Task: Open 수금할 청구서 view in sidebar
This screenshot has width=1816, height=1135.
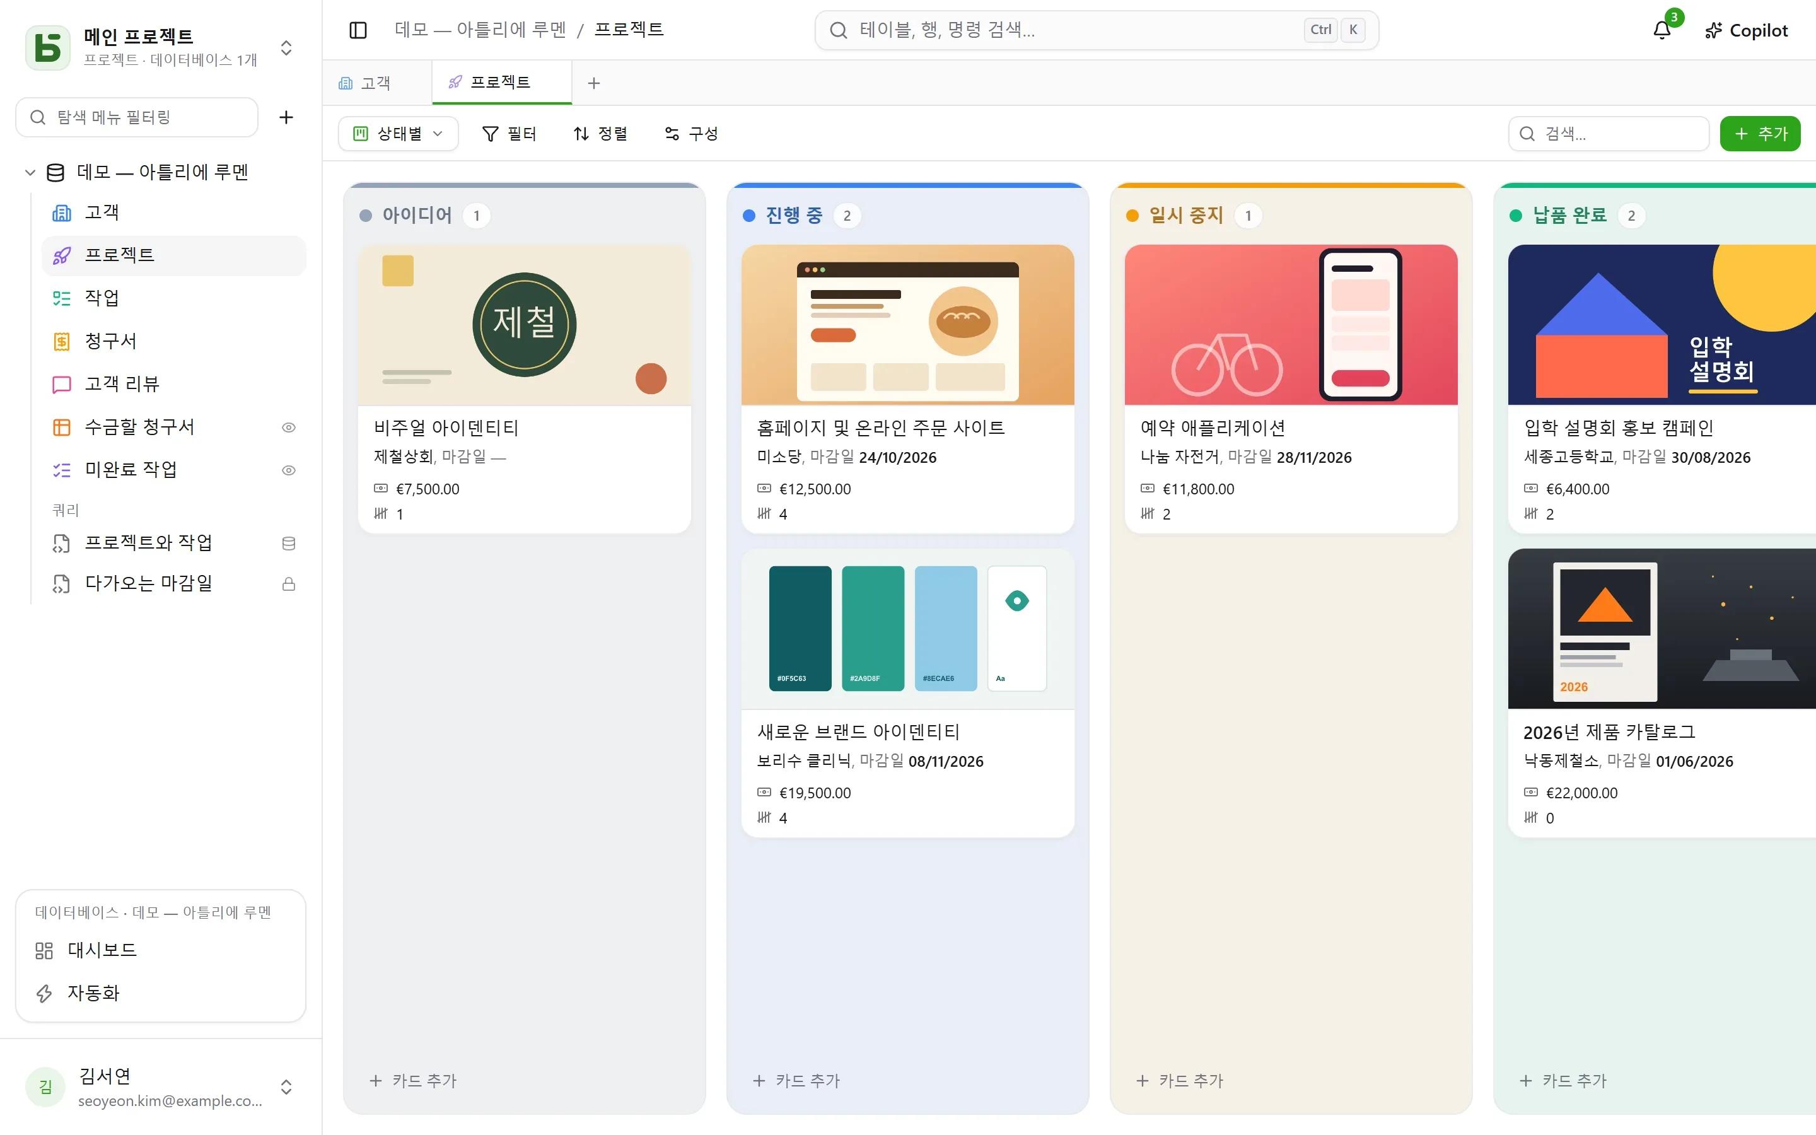Action: pyautogui.click(x=174, y=427)
